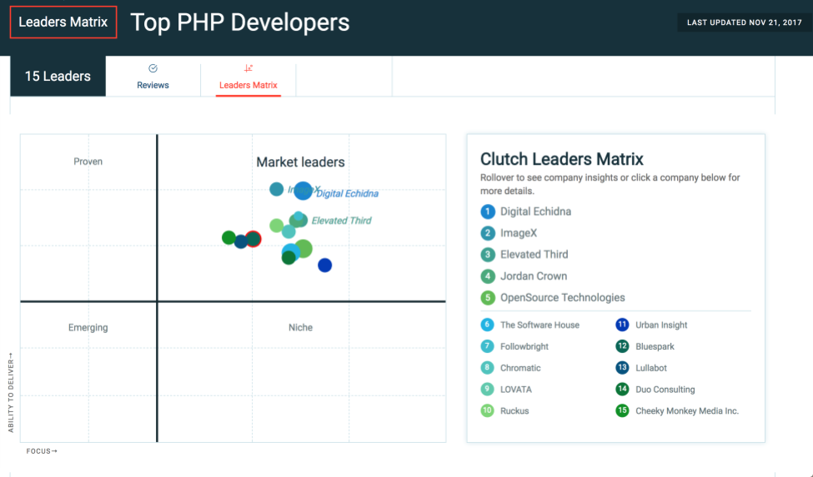Open ImageX in the legend

(519, 233)
